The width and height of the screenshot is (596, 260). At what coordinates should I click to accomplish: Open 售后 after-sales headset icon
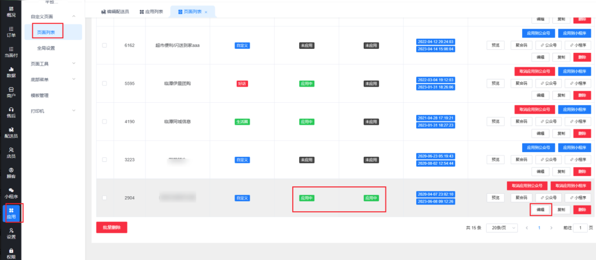coord(10,112)
